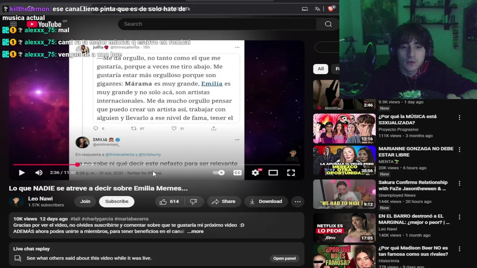
Task: Open live chat replay panel
Action: tap(284, 258)
